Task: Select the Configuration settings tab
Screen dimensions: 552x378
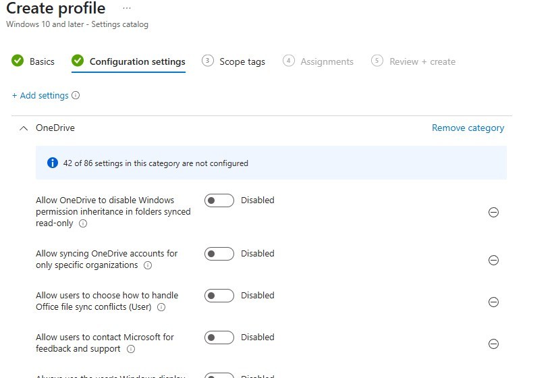Action: pos(137,61)
